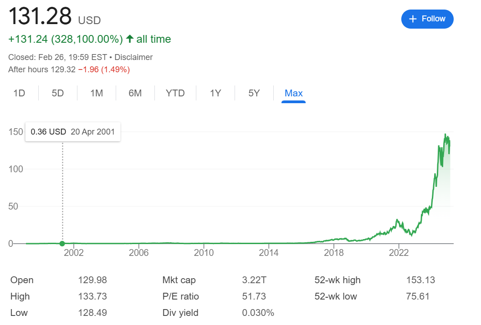The image size is (481, 325).
Task: Choose the 1M chart range
Action: pyautogui.click(x=97, y=93)
